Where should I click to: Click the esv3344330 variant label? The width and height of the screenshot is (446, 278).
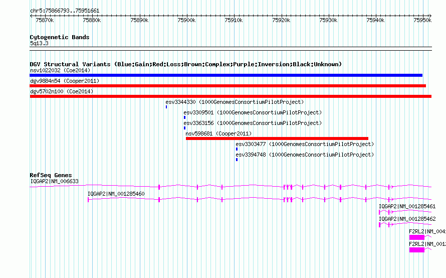pyautogui.click(x=235, y=102)
